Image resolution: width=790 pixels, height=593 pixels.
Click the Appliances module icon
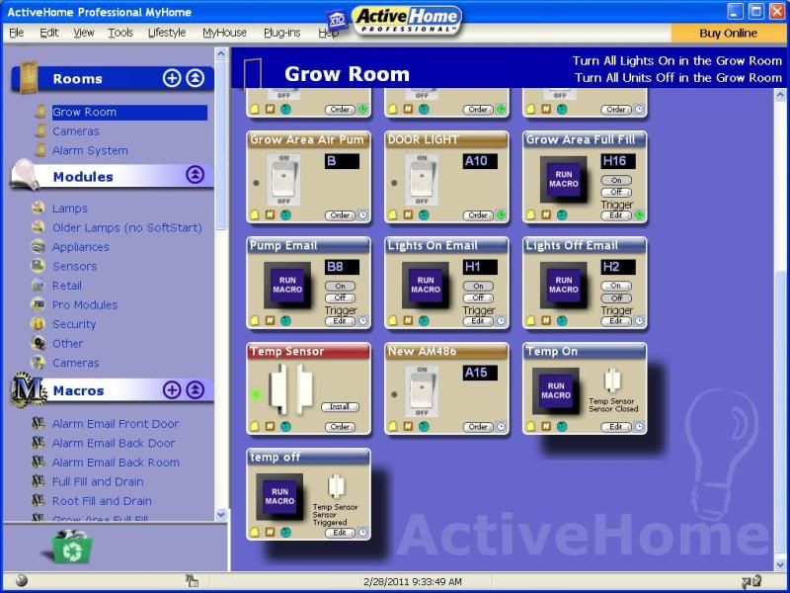coord(39,246)
